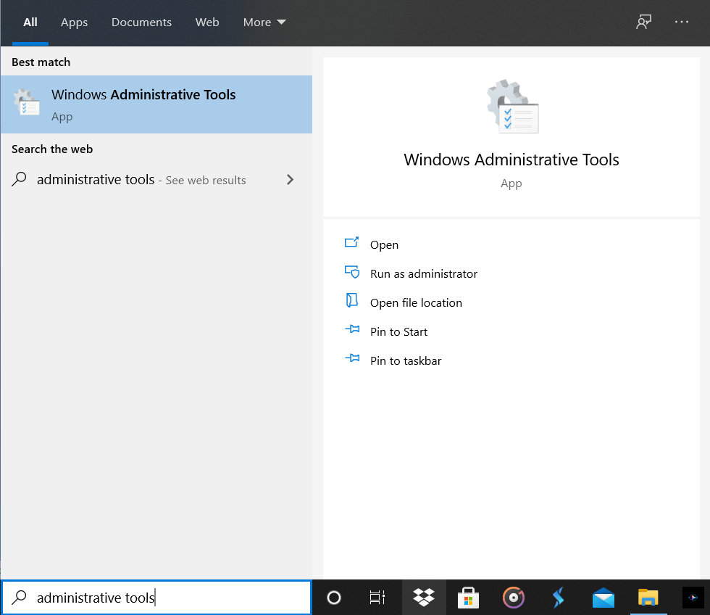Switch to the Apps tab
Viewport: 710px width, 615px height.
pyautogui.click(x=74, y=22)
